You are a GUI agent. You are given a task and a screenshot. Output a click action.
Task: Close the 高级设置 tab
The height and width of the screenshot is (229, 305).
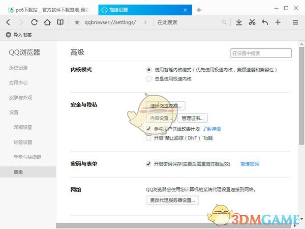click(x=185, y=10)
